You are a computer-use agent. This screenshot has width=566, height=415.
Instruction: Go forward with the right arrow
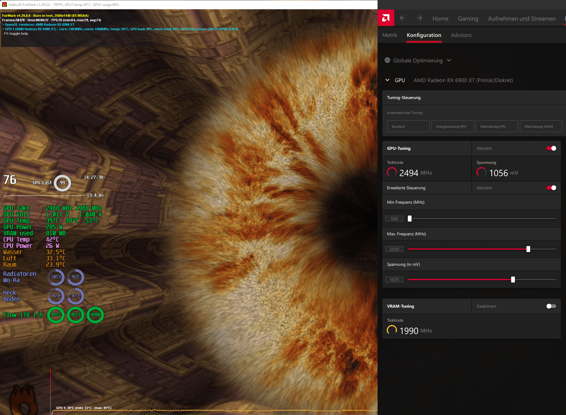(x=419, y=18)
